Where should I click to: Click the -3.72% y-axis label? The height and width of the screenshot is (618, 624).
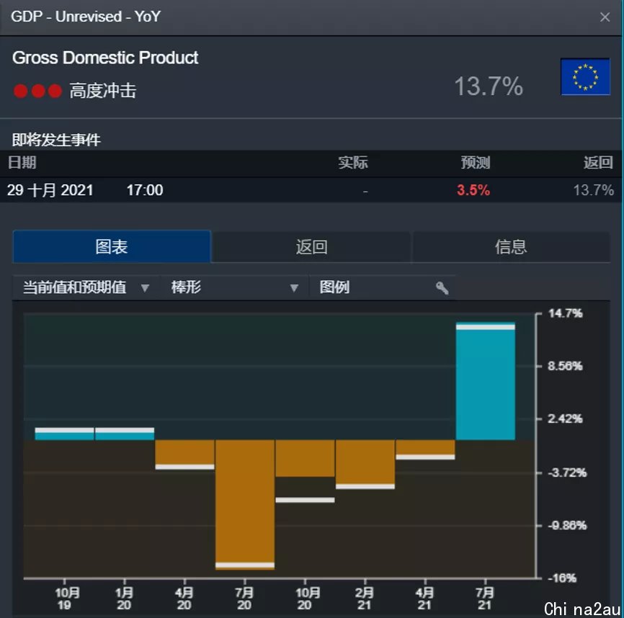point(567,473)
